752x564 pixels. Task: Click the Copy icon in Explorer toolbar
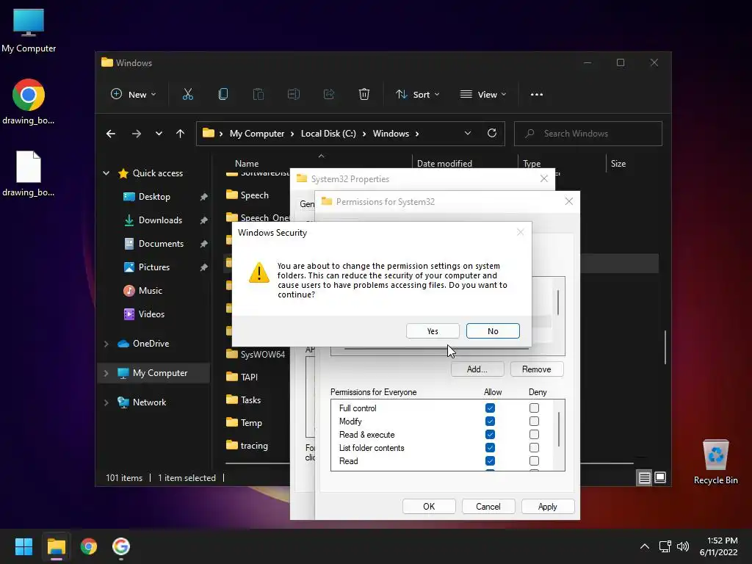[223, 95]
